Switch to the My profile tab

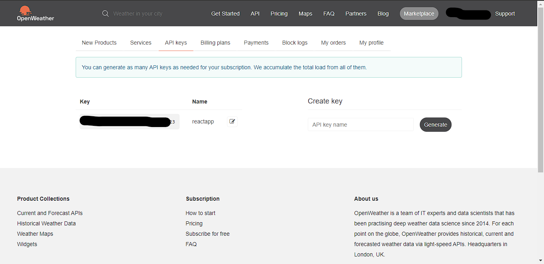tap(372, 43)
